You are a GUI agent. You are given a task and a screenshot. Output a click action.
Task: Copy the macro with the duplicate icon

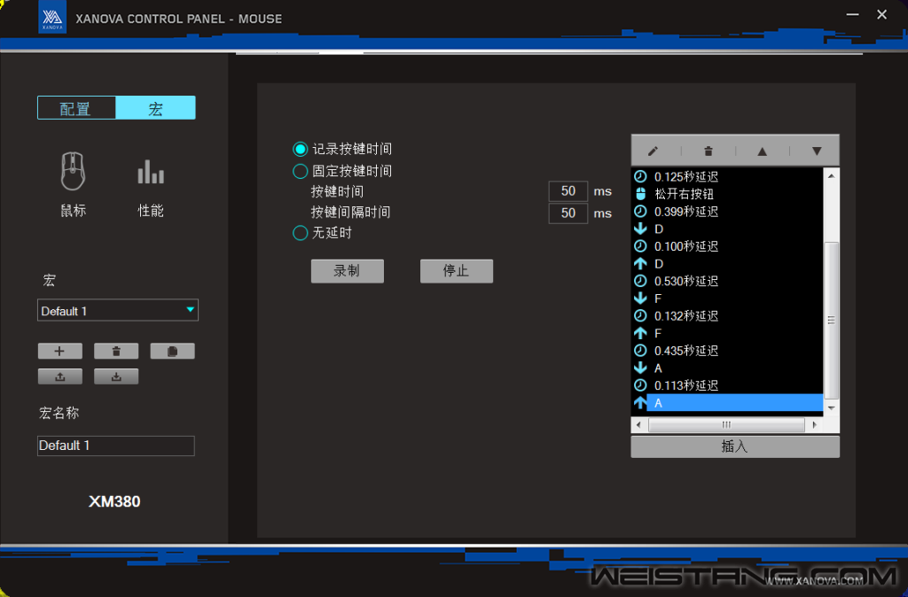pos(173,351)
